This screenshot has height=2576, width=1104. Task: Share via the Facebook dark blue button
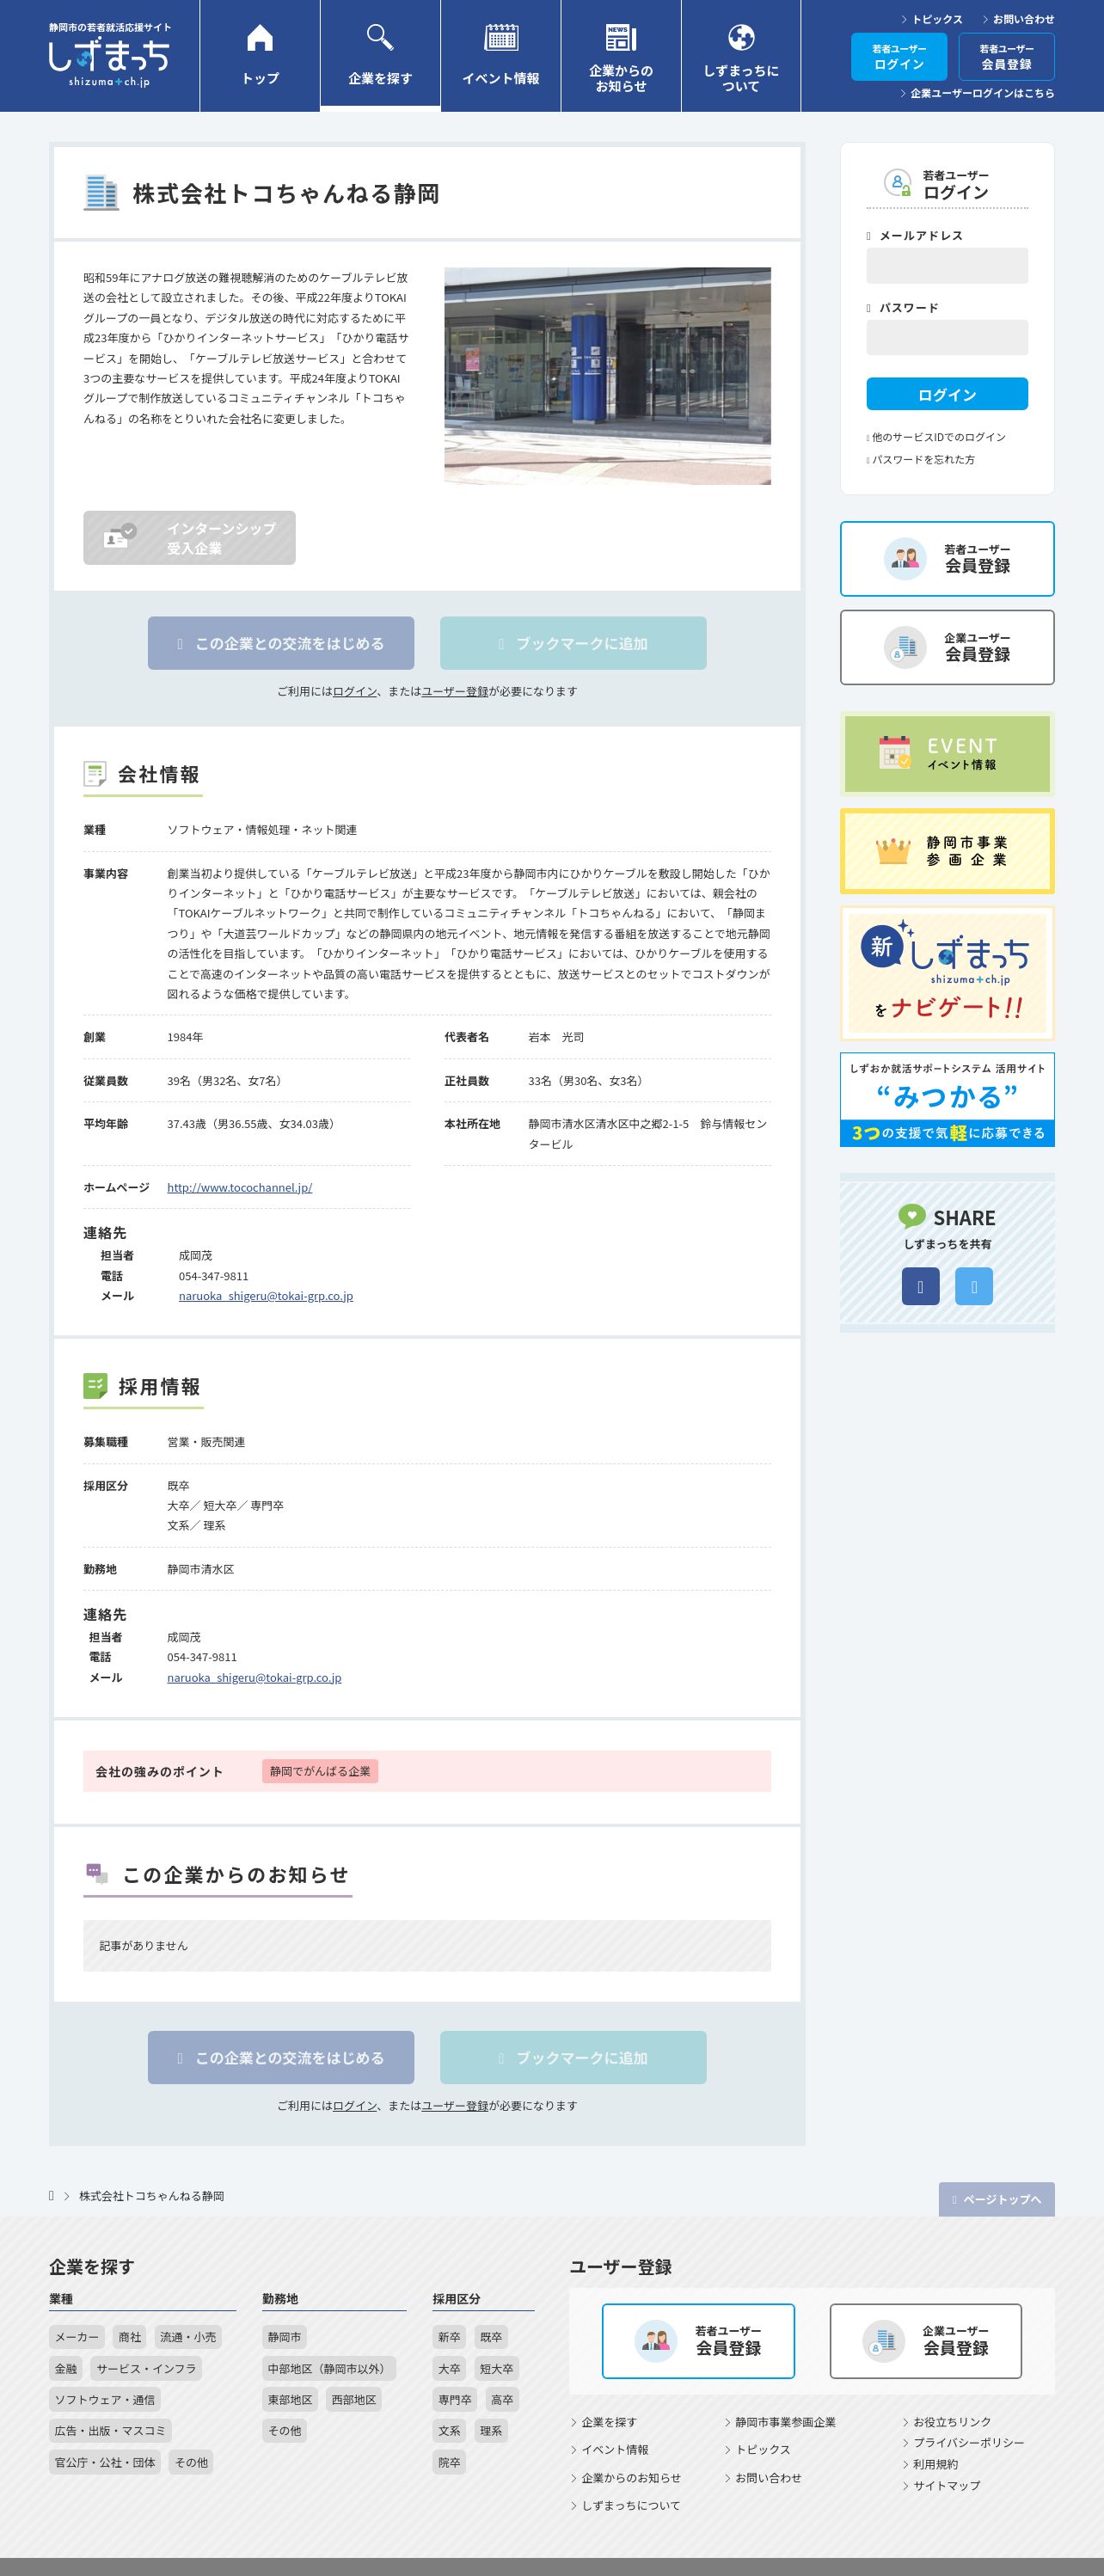tap(921, 1286)
